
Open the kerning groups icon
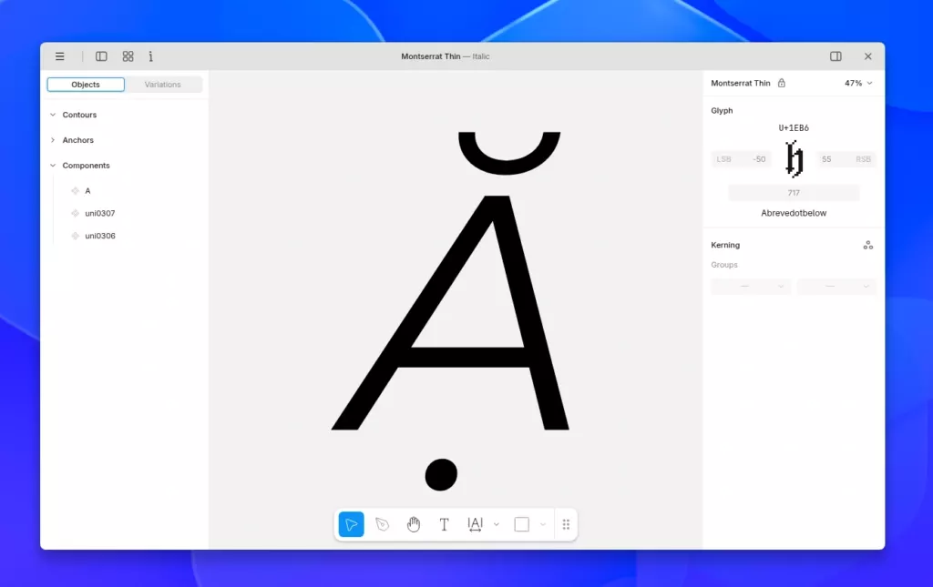coord(868,245)
